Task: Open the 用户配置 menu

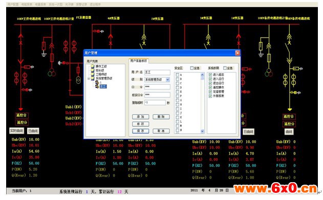Action: pos(13,4)
